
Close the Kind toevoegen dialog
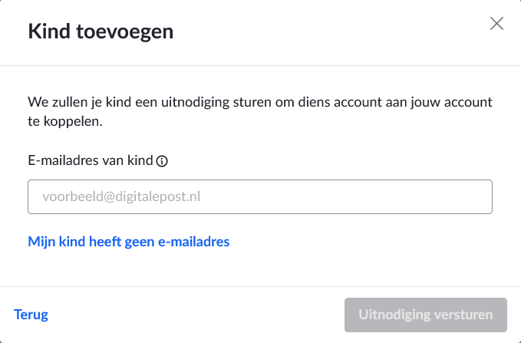pos(496,24)
